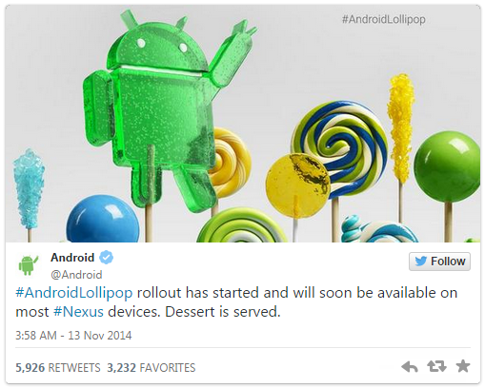
Task: Click the blue round lollipop in photo
Action: tap(103, 220)
